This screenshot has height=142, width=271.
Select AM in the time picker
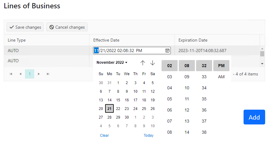click(221, 77)
